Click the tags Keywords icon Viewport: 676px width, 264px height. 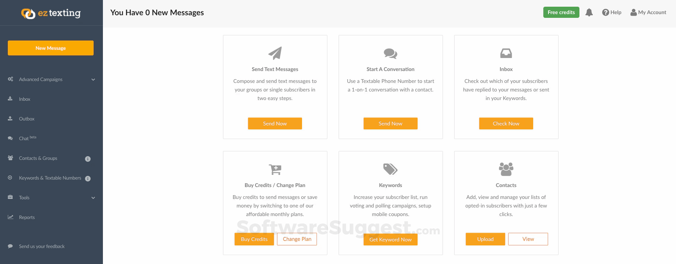(390, 169)
